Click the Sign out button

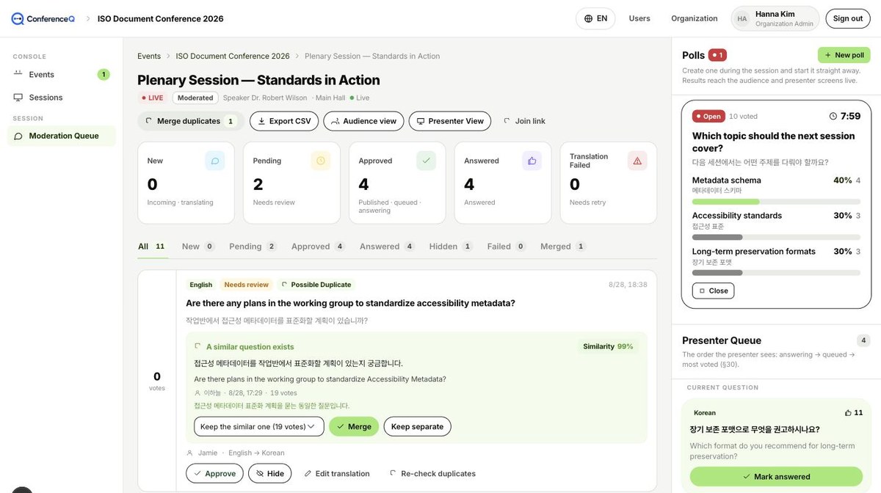tap(847, 18)
